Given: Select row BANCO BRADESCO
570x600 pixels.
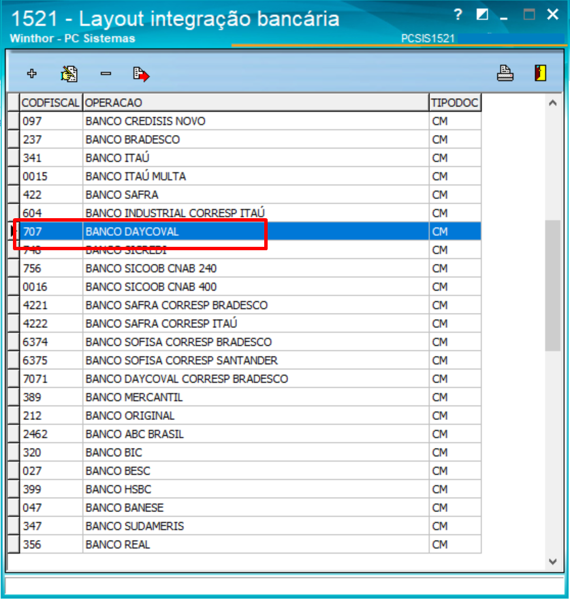Looking at the screenshot, I should pyautogui.click(x=244, y=139).
